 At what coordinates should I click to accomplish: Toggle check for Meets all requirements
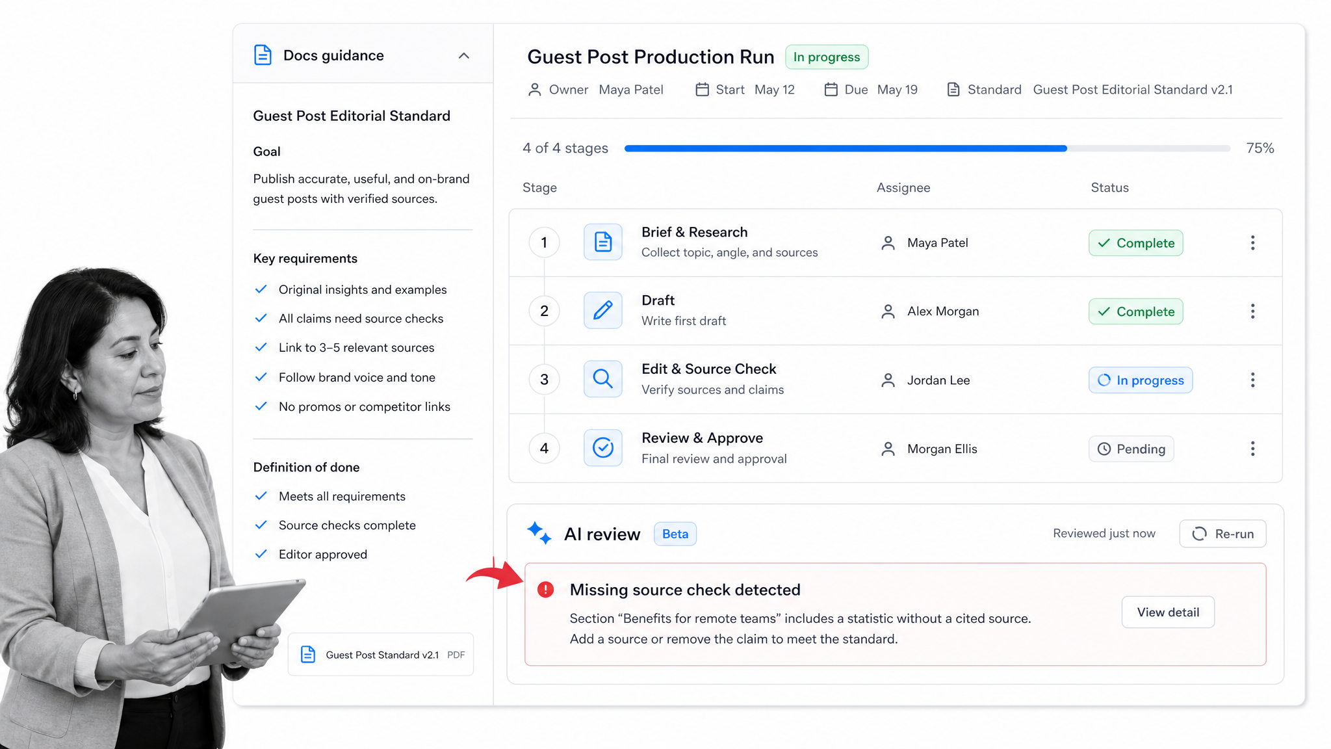pos(261,496)
